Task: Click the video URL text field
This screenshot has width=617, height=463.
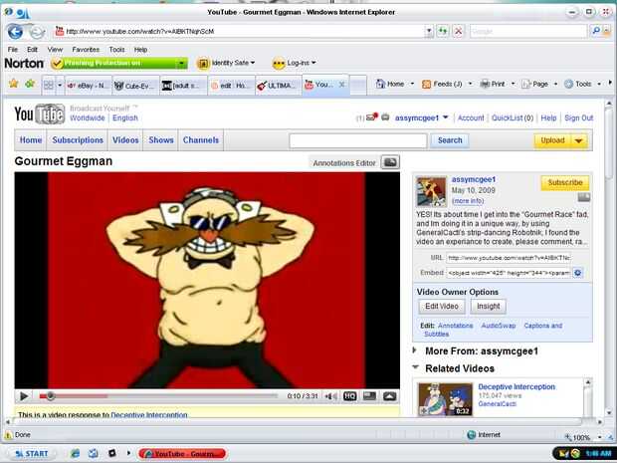Action: point(509,258)
